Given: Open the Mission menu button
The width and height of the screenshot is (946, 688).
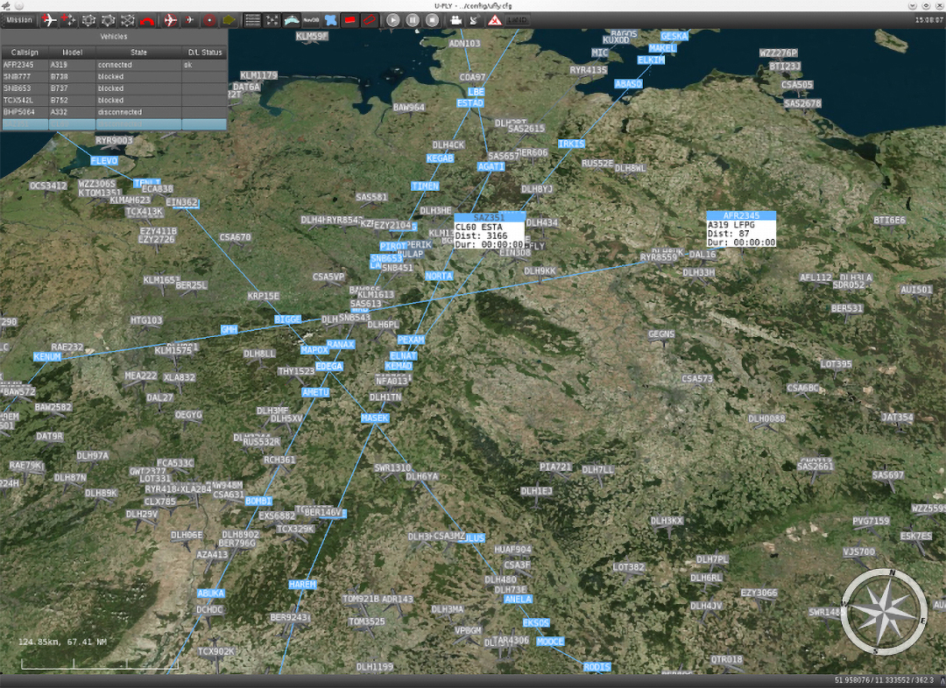Looking at the screenshot, I should pos(19,19).
